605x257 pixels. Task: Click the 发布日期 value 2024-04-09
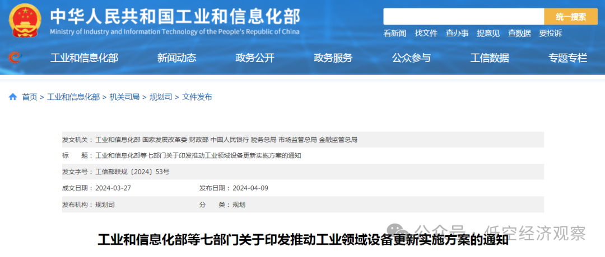tap(250, 188)
